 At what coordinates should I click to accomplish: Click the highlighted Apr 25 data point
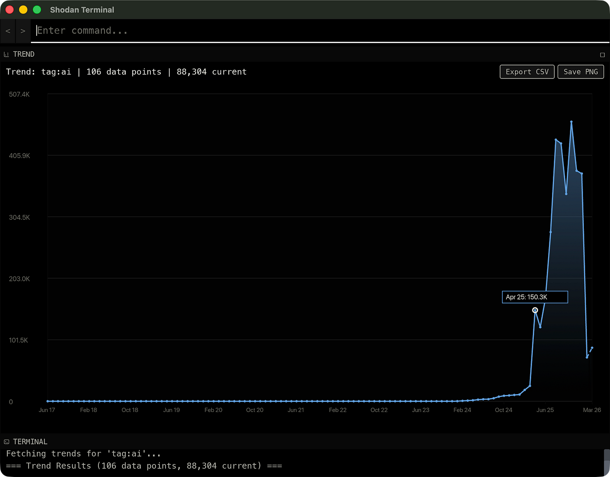(x=535, y=310)
